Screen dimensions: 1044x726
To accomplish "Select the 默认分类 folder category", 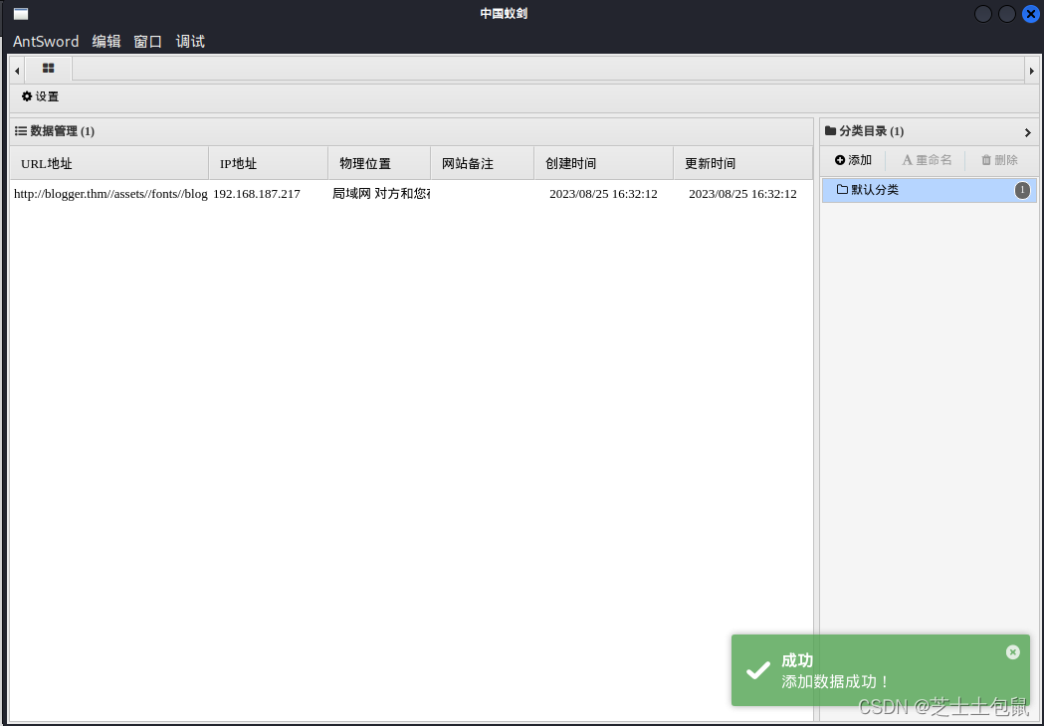I will pos(929,190).
